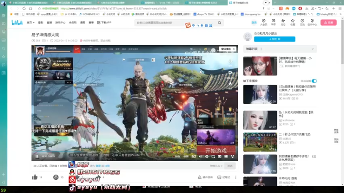Click the 注册 link in danmaku bar
344x193 pixels.
107,166
